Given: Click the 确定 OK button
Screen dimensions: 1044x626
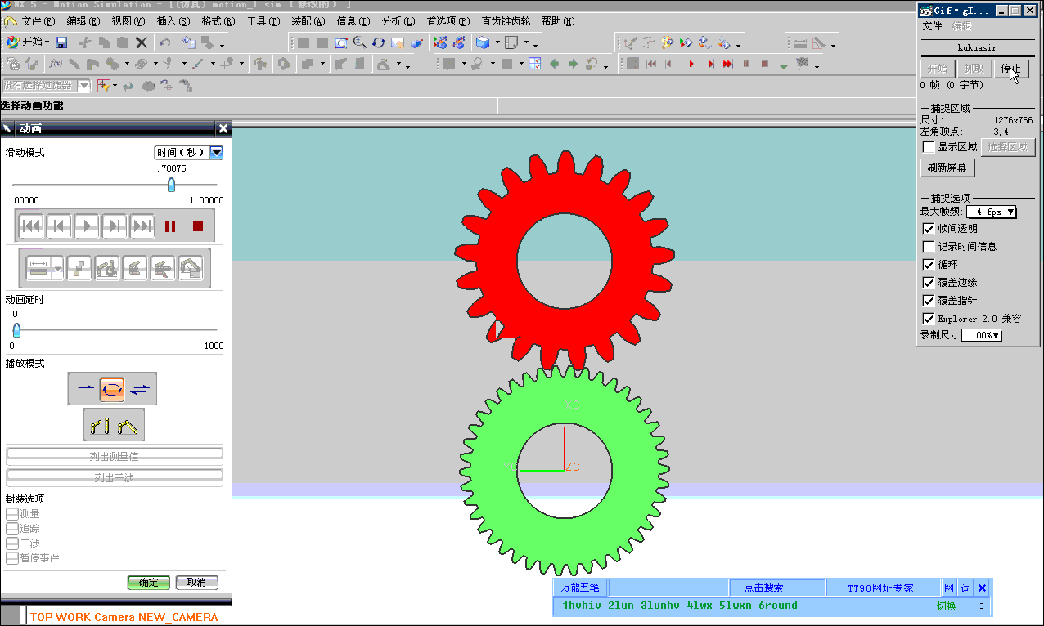Looking at the screenshot, I should 149,583.
